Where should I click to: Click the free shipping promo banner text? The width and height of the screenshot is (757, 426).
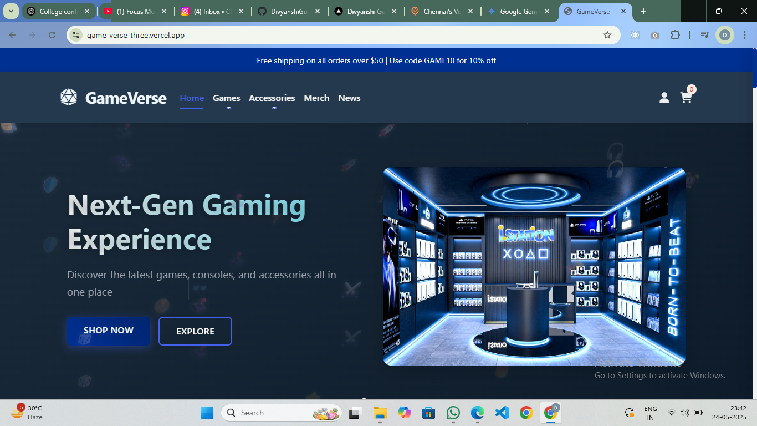point(376,60)
